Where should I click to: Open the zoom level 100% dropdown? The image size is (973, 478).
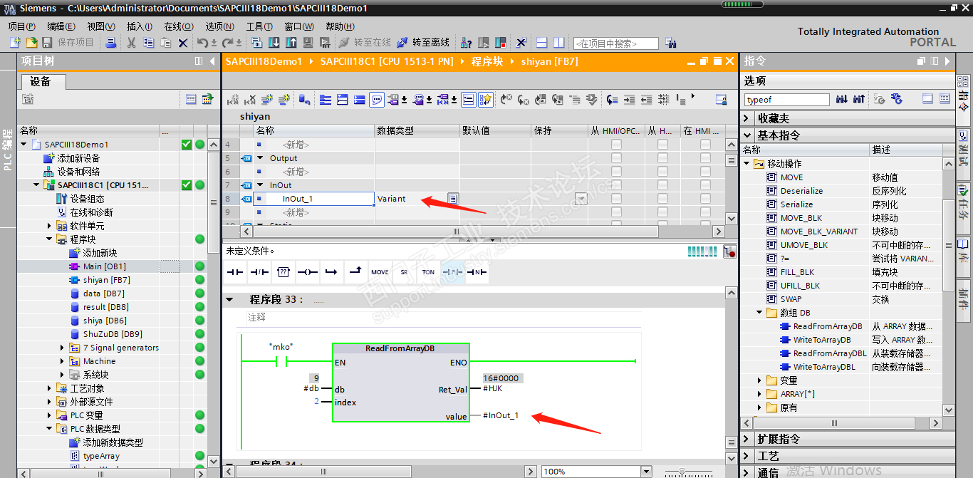click(x=645, y=472)
